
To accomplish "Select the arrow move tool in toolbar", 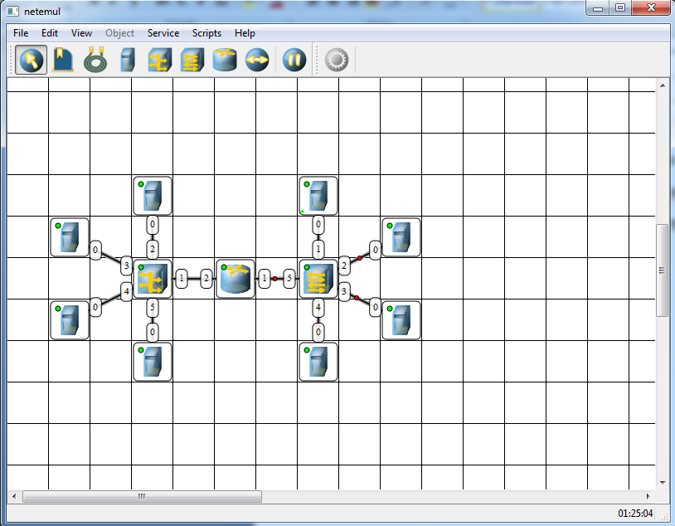I will [31, 60].
